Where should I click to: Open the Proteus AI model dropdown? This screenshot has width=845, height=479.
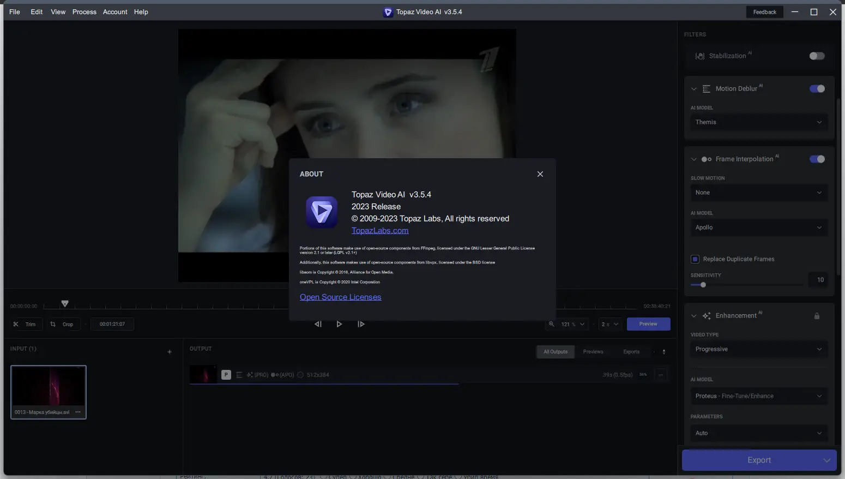click(759, 396)
